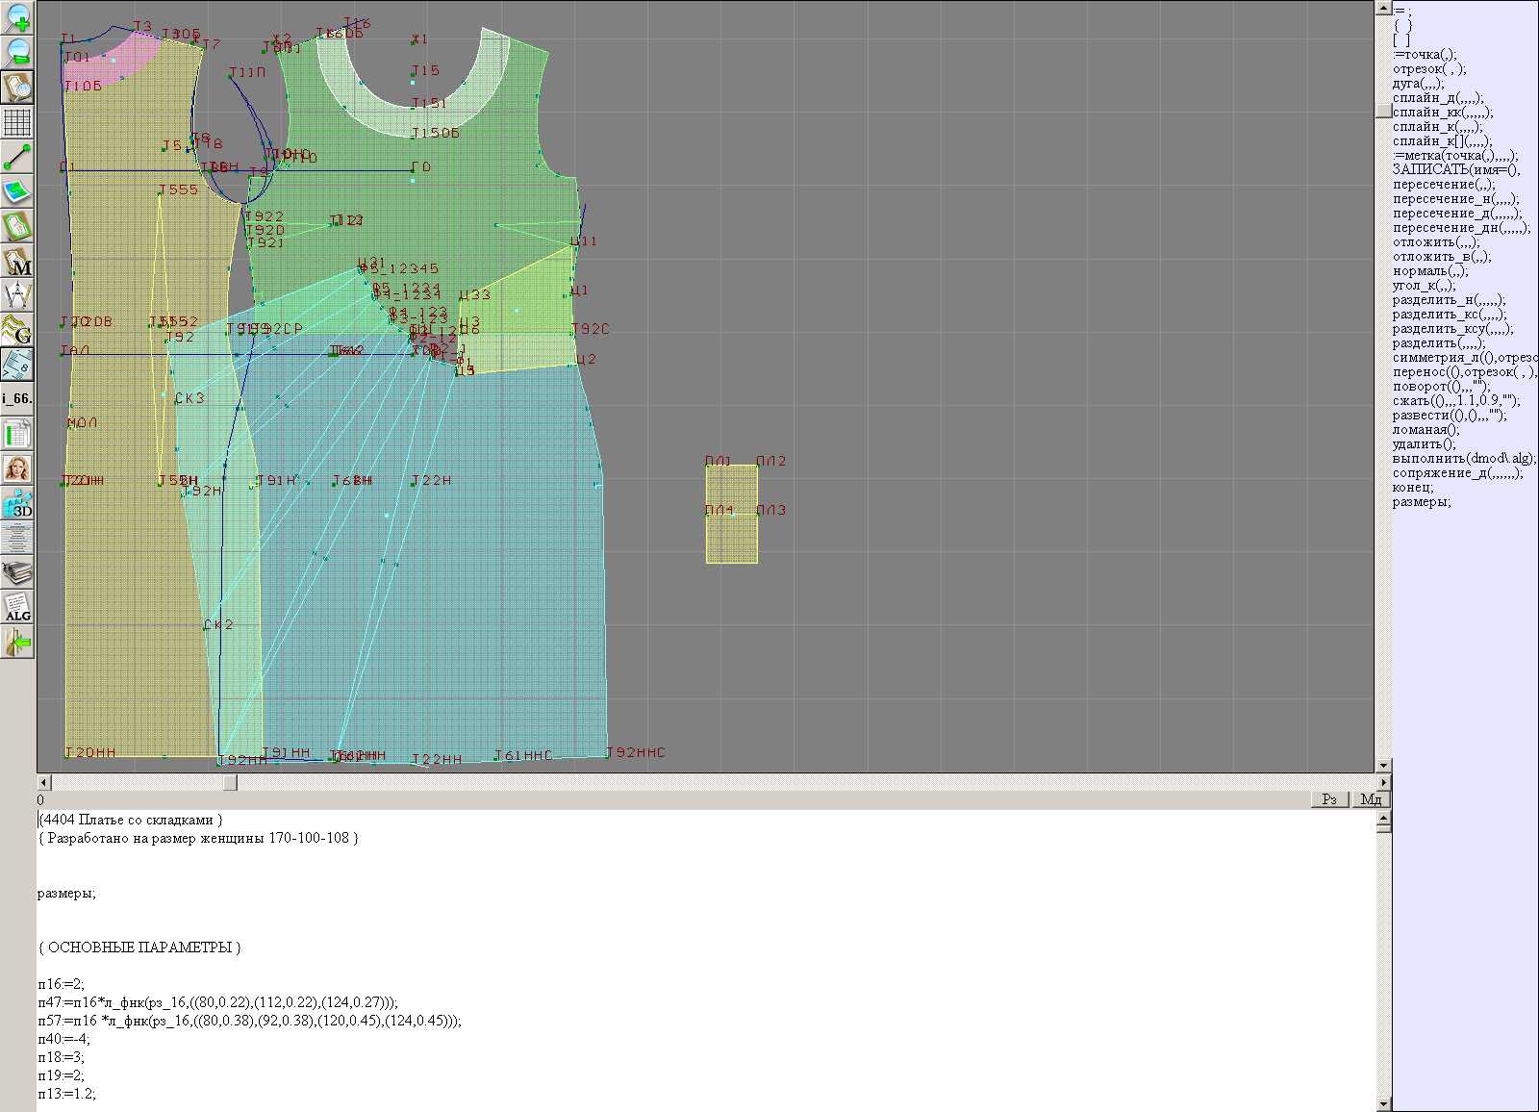Insert the 'отрезок( , );' command from list

point(1430,69)
